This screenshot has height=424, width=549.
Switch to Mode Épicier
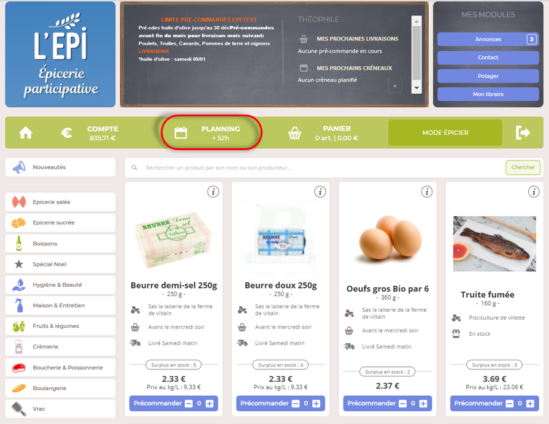tap(445, 132)
